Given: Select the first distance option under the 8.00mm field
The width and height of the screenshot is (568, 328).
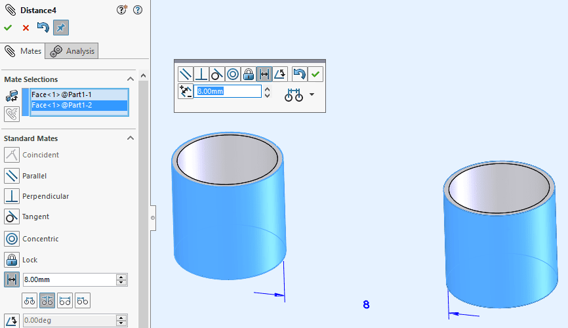Looking at the screenshot, I should pos(30,301).
